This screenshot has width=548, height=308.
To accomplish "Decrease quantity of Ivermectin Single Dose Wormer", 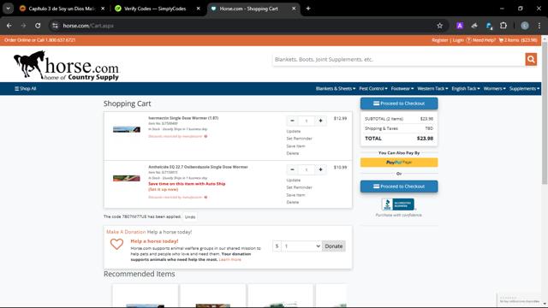I will tap(292, 121).
